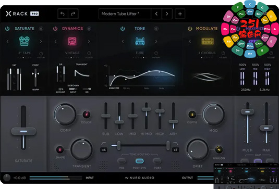Viewport: 279px width, 189px height.
Task: Click the tone EQ curve analyzer display
Action: [x=142, y=76]
